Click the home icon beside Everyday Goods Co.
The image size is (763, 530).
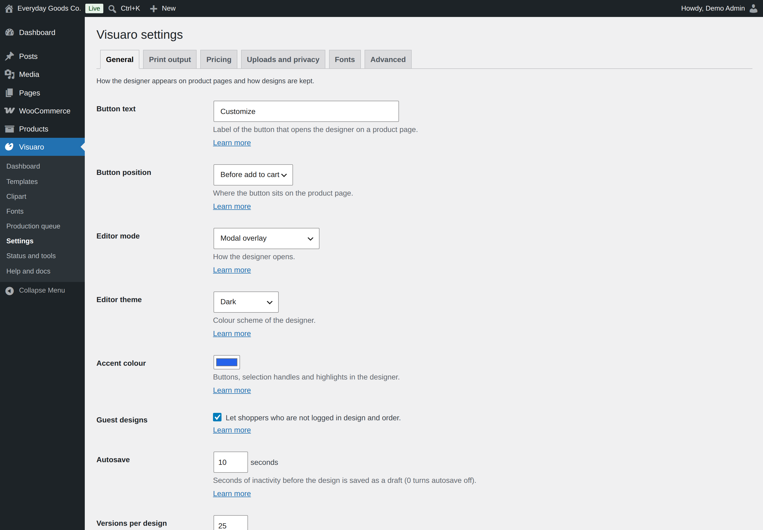[9, 9]
